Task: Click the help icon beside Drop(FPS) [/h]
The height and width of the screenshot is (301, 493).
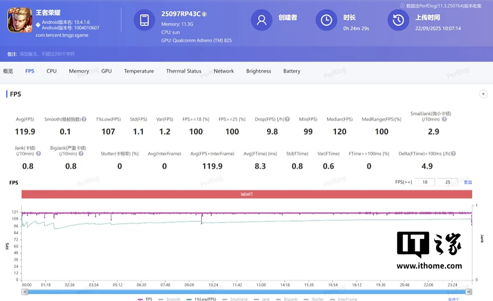Action: (x=287, y=119)
